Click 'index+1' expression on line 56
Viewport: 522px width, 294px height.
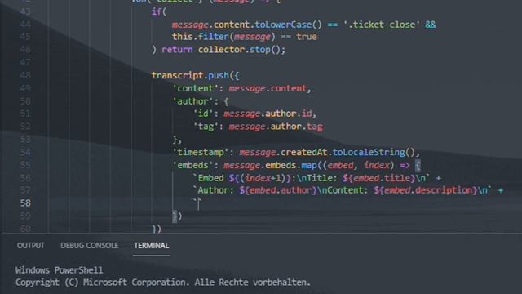263,178
